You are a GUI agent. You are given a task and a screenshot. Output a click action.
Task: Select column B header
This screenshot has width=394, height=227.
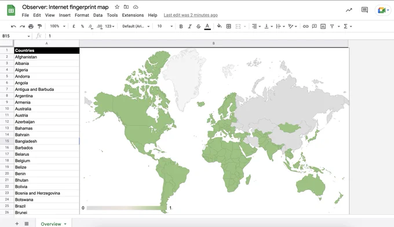tap(214, 43)
